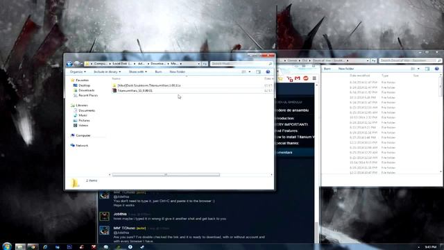This screenshot has width=444, height=250.
Task: Click Type column header in back Explorer
Action: [385, 76]
